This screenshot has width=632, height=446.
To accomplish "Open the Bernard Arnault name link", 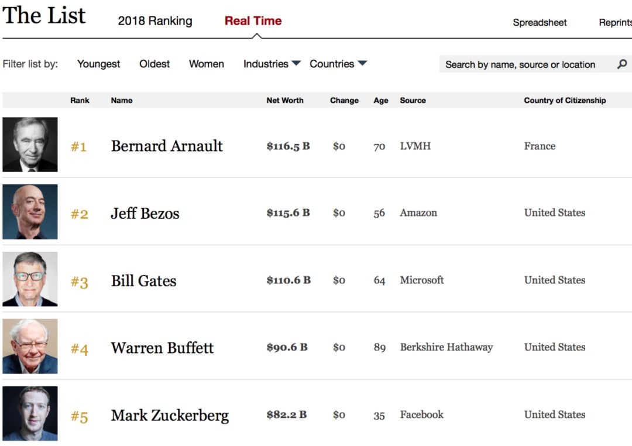I will [167, 146].
